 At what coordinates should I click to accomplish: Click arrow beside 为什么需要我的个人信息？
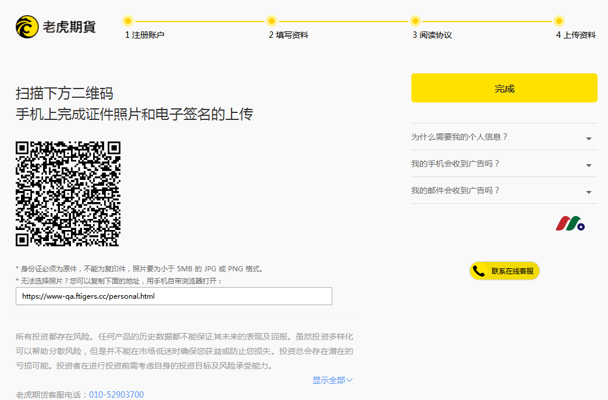tap(589, 139)
